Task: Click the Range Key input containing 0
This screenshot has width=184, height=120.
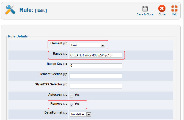Action: 96,66
